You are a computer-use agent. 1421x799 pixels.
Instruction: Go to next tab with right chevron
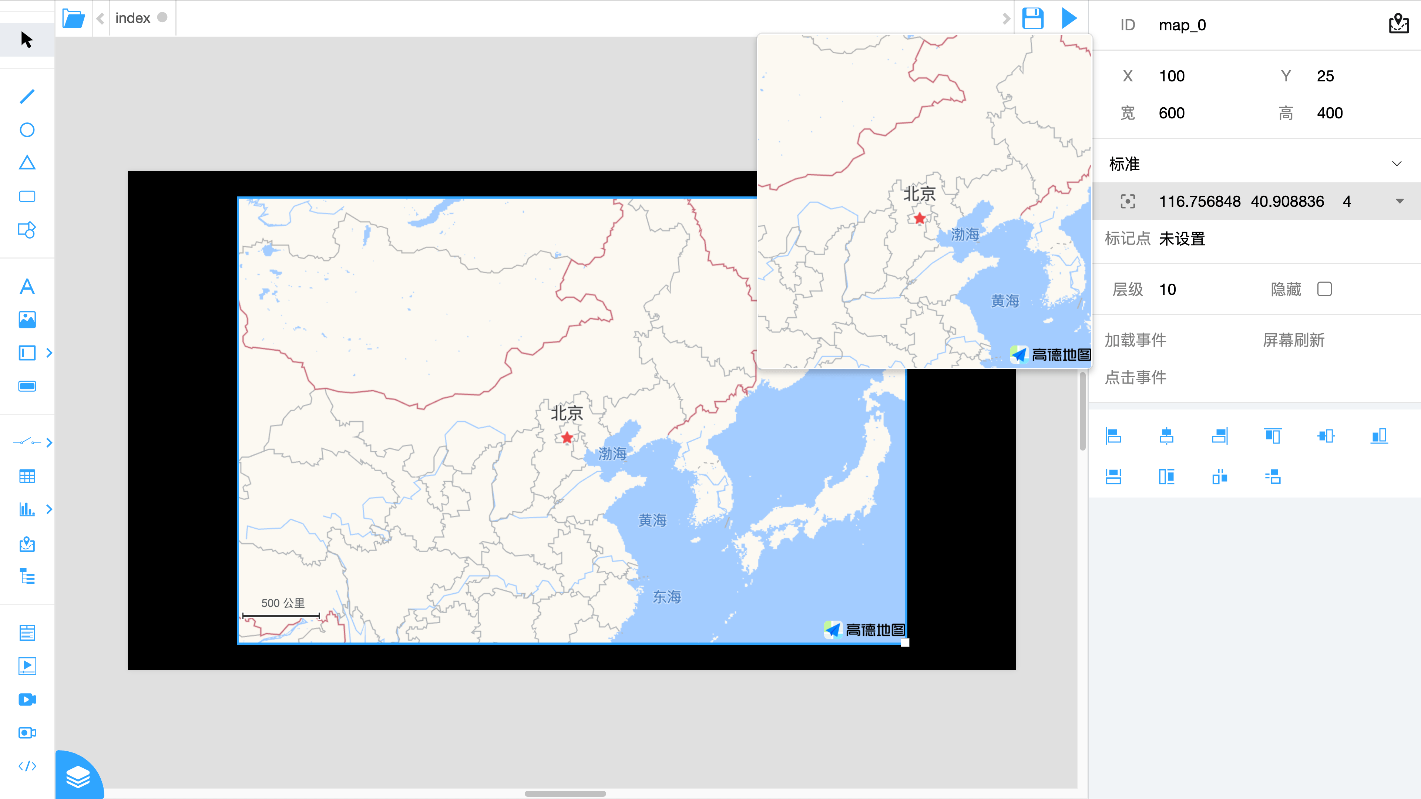(1006, 19)
